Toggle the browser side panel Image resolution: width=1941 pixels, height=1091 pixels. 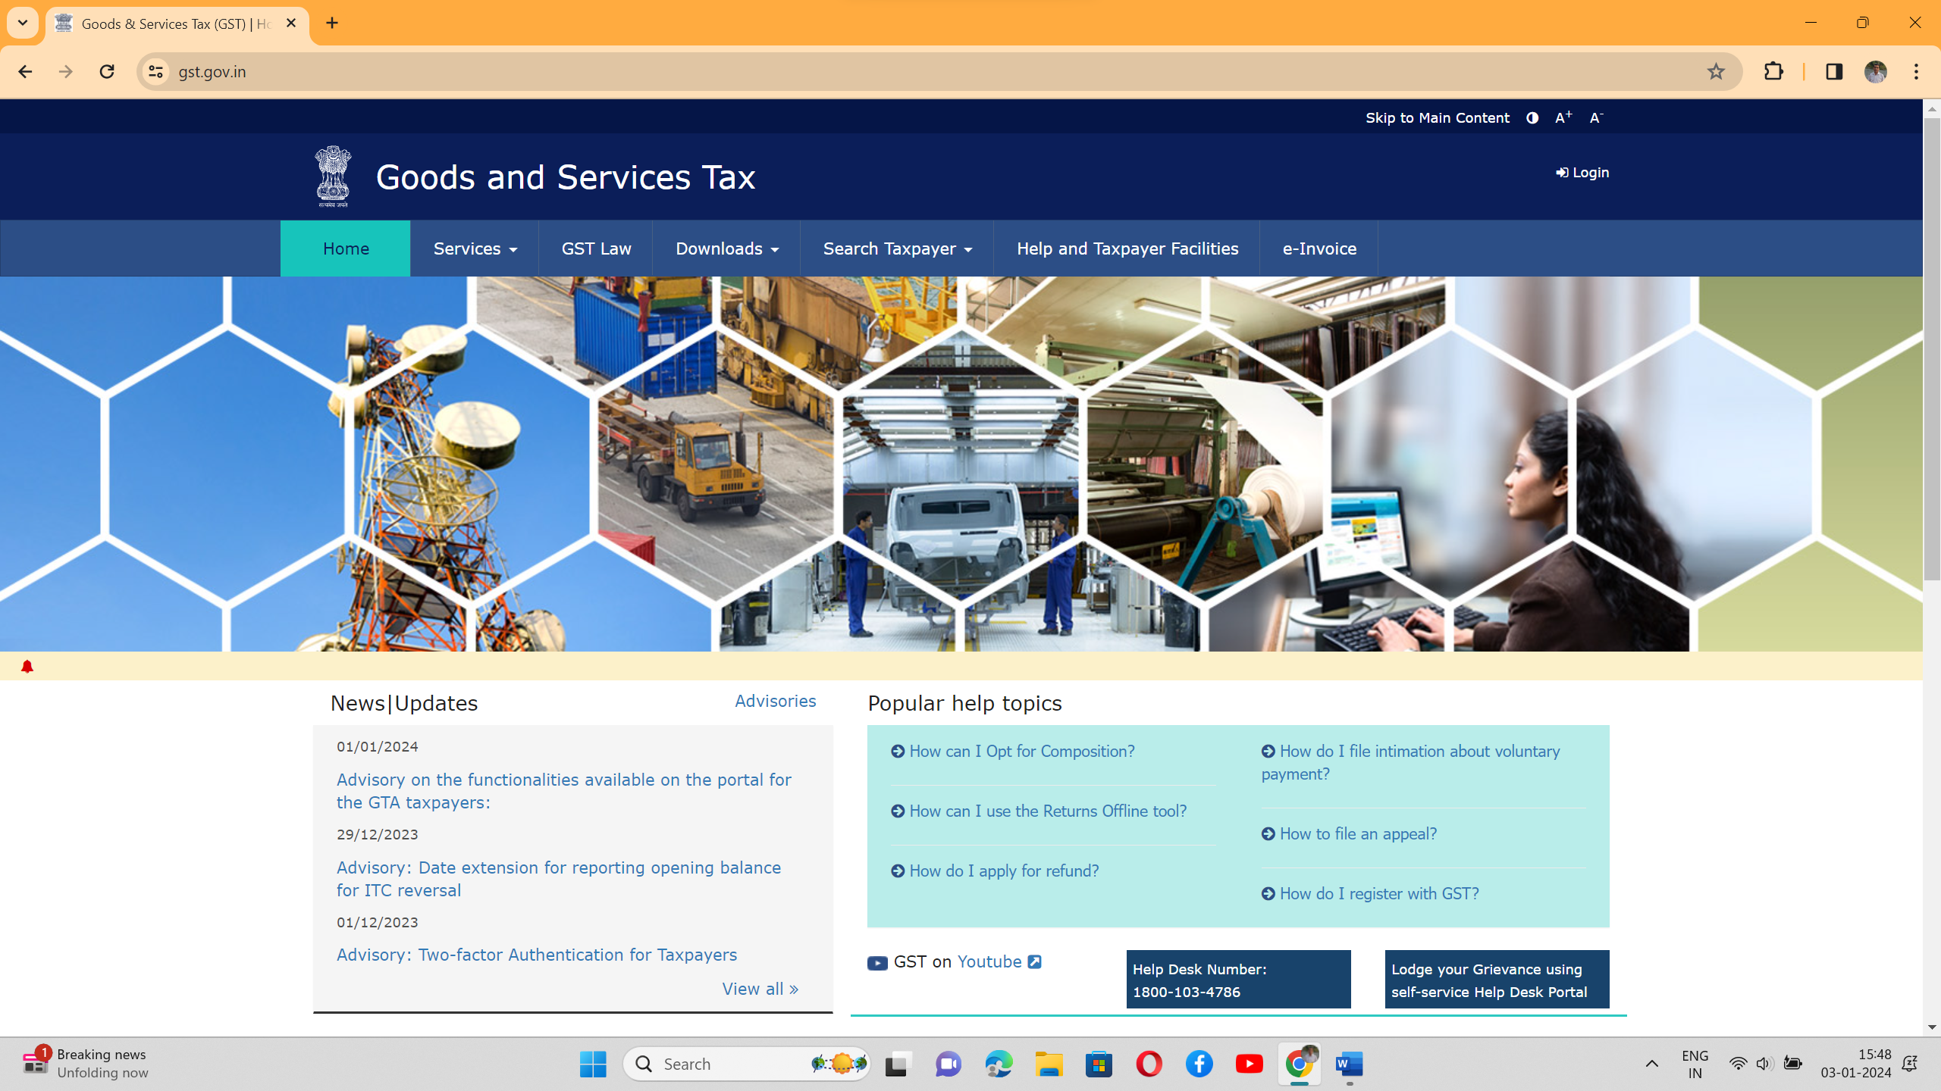pos(1834,71)
